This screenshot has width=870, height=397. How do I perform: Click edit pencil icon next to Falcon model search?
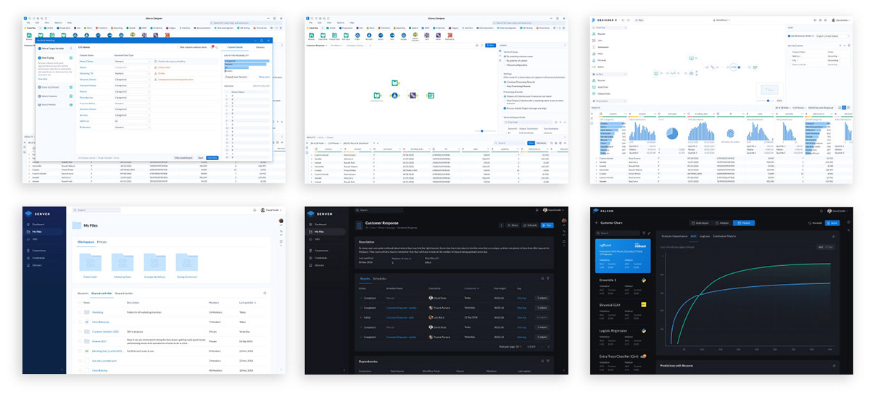[x=649, y=233]
